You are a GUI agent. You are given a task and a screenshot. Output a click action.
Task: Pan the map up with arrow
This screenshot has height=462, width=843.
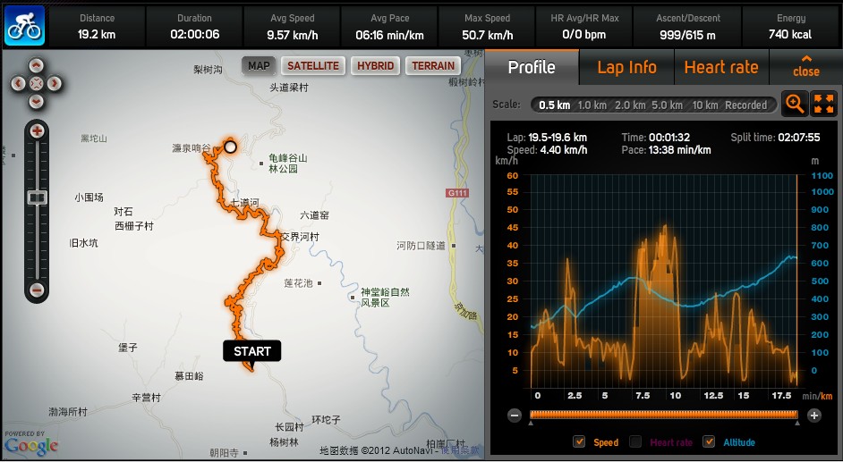(36, 65)
